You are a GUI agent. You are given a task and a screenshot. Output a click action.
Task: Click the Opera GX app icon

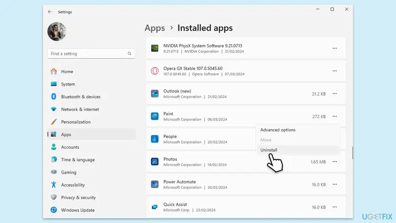point(154,71)
